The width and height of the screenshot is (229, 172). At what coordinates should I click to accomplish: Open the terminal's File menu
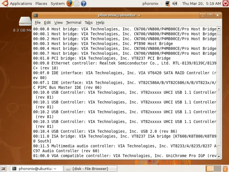[37, 23]
